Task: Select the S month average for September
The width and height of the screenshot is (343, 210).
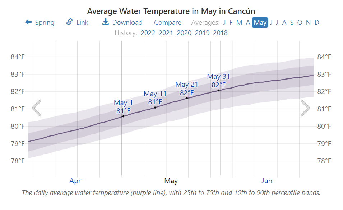Action: coord(292,23)
